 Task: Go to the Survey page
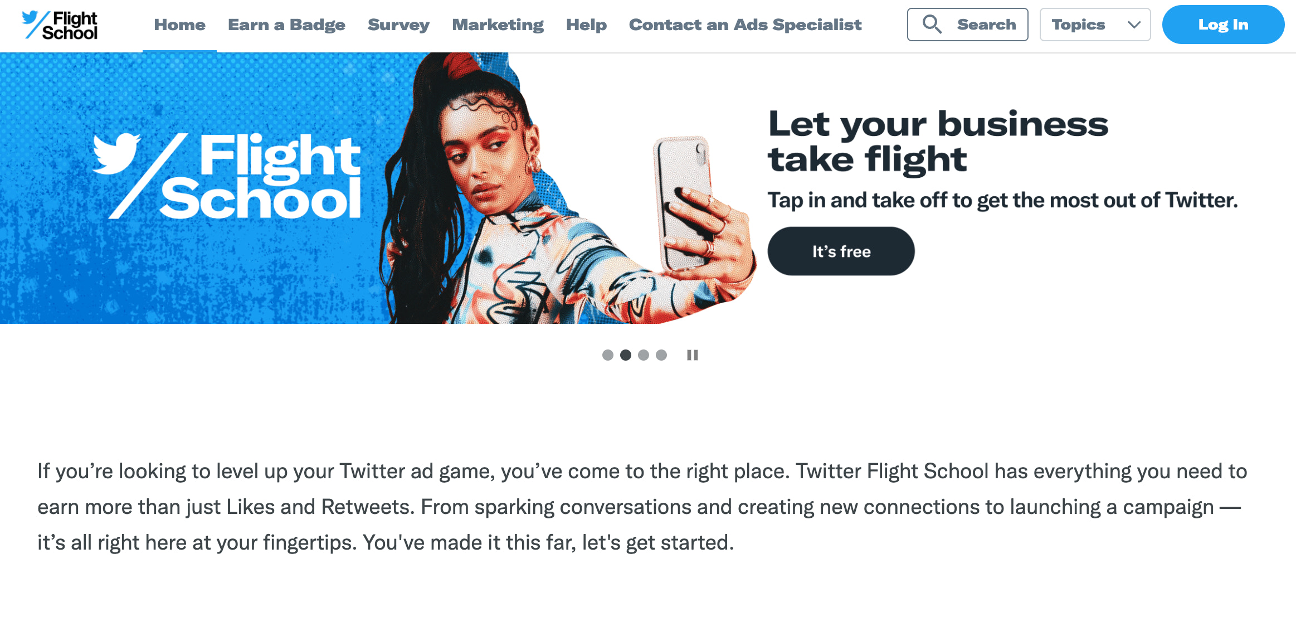click(x=398, y=25)
